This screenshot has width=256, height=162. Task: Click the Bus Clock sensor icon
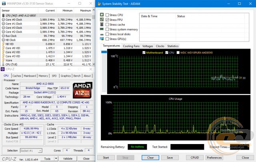coord(3,36)
